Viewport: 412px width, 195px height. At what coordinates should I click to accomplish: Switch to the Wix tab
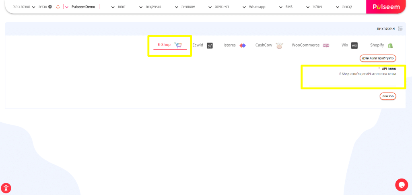(x=350, y=45)
